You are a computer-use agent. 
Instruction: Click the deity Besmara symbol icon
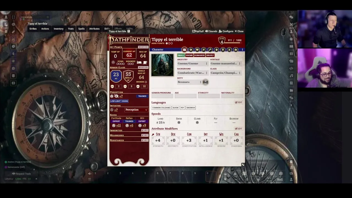(205, 82)
